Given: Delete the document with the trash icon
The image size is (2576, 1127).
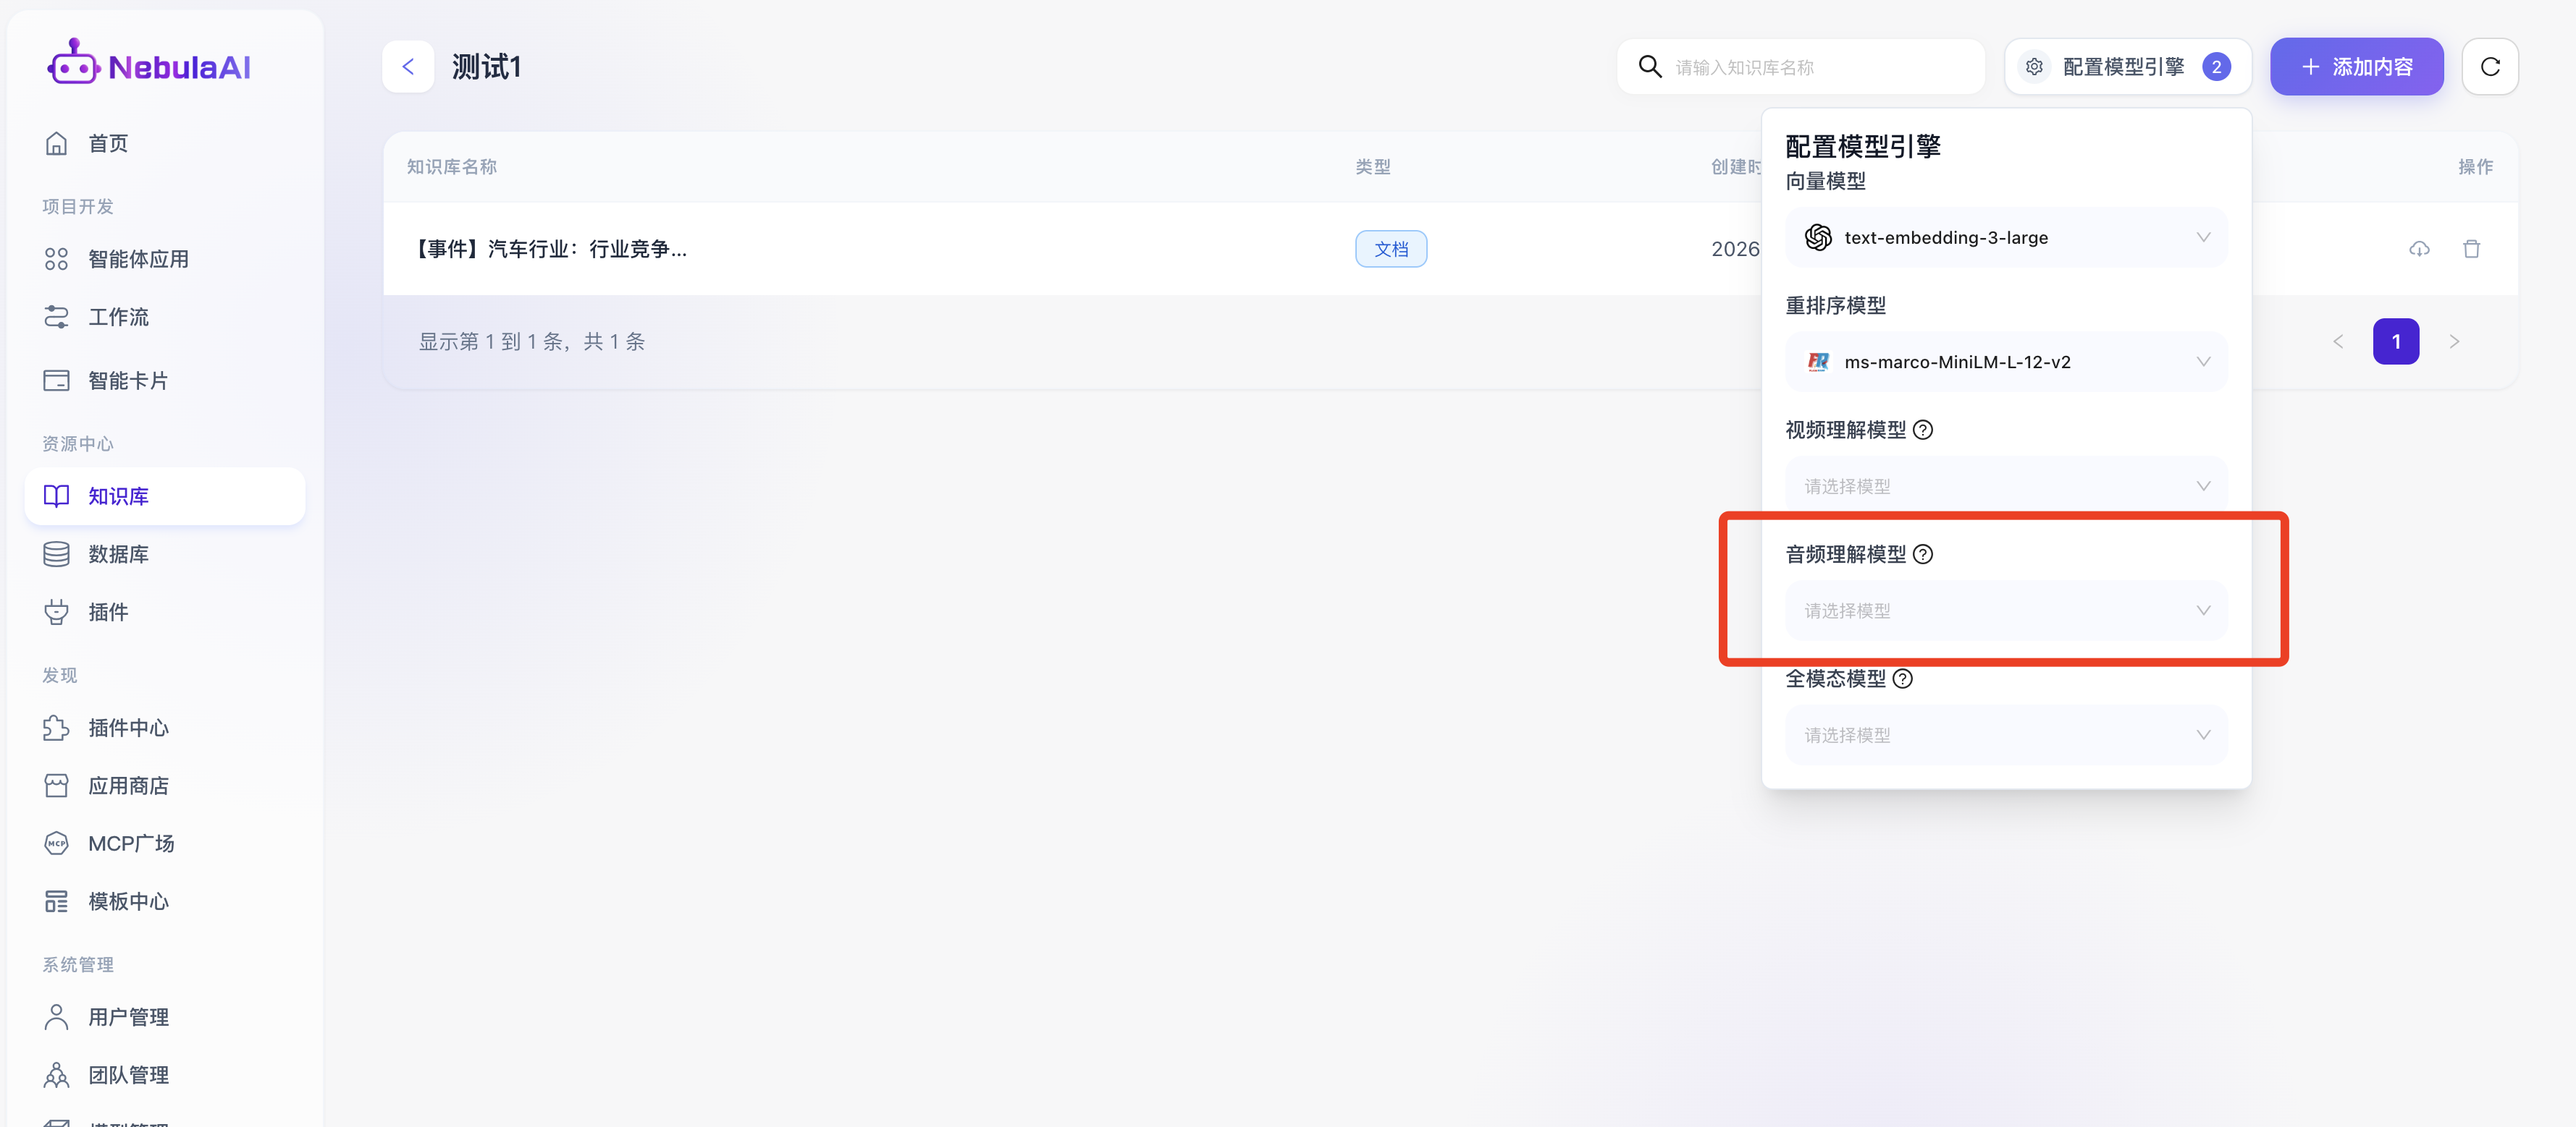Looking at the screenshot, I should (x=2471, y=249).
